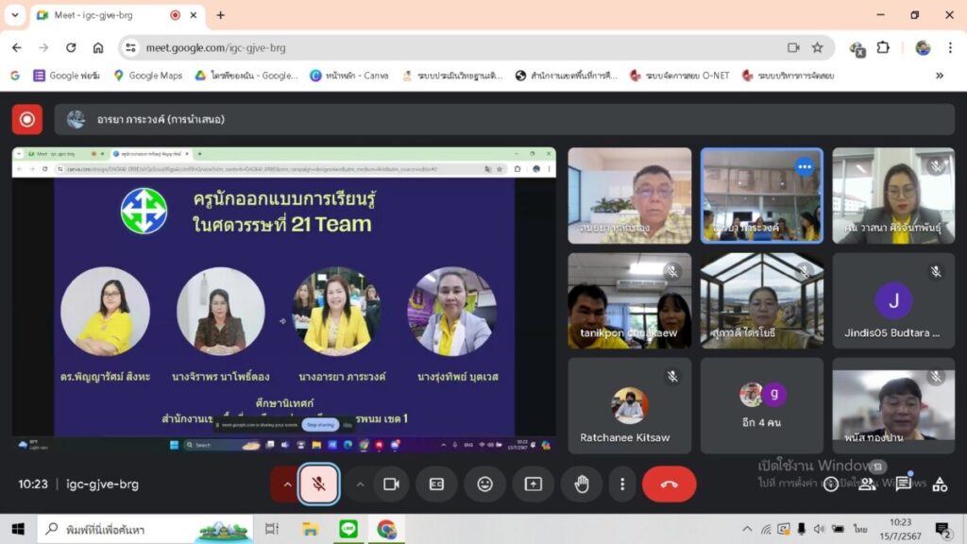The width and height of the screenshot is (967, 544).
Task: Open the volume control in system tray
Action: (819, 529)
